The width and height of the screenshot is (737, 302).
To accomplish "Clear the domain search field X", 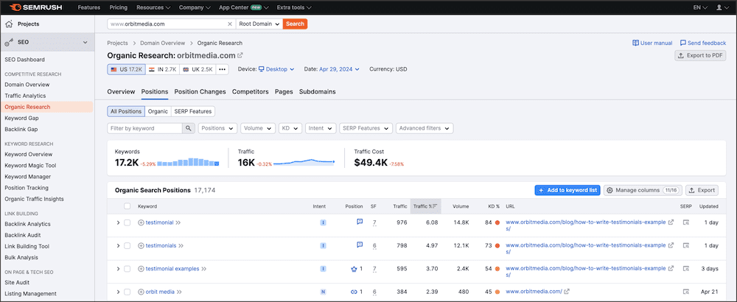I will point(230,24).
